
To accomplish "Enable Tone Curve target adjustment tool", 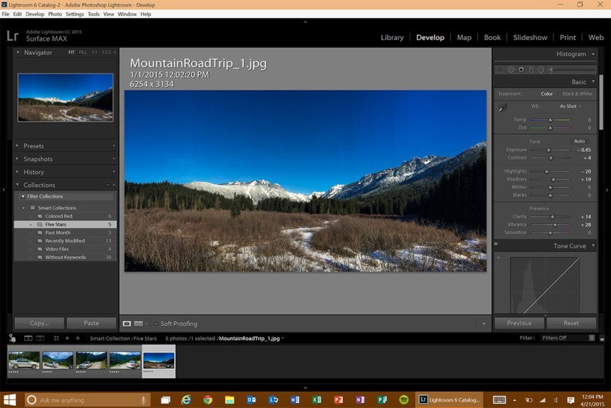I will pos(498,258).
